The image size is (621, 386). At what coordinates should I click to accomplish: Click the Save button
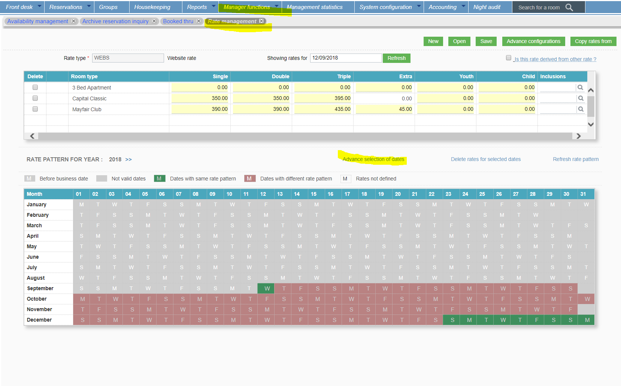tap(486, 41)
